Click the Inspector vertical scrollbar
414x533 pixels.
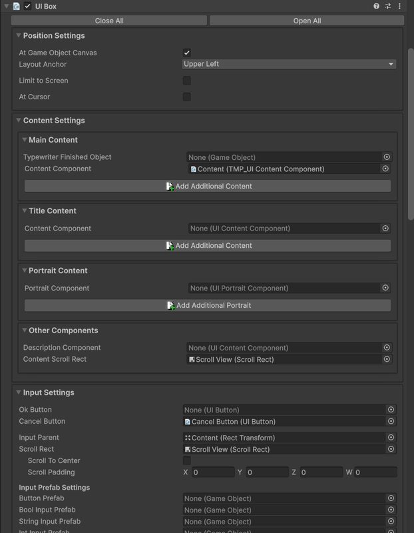(x=411, y=135)
